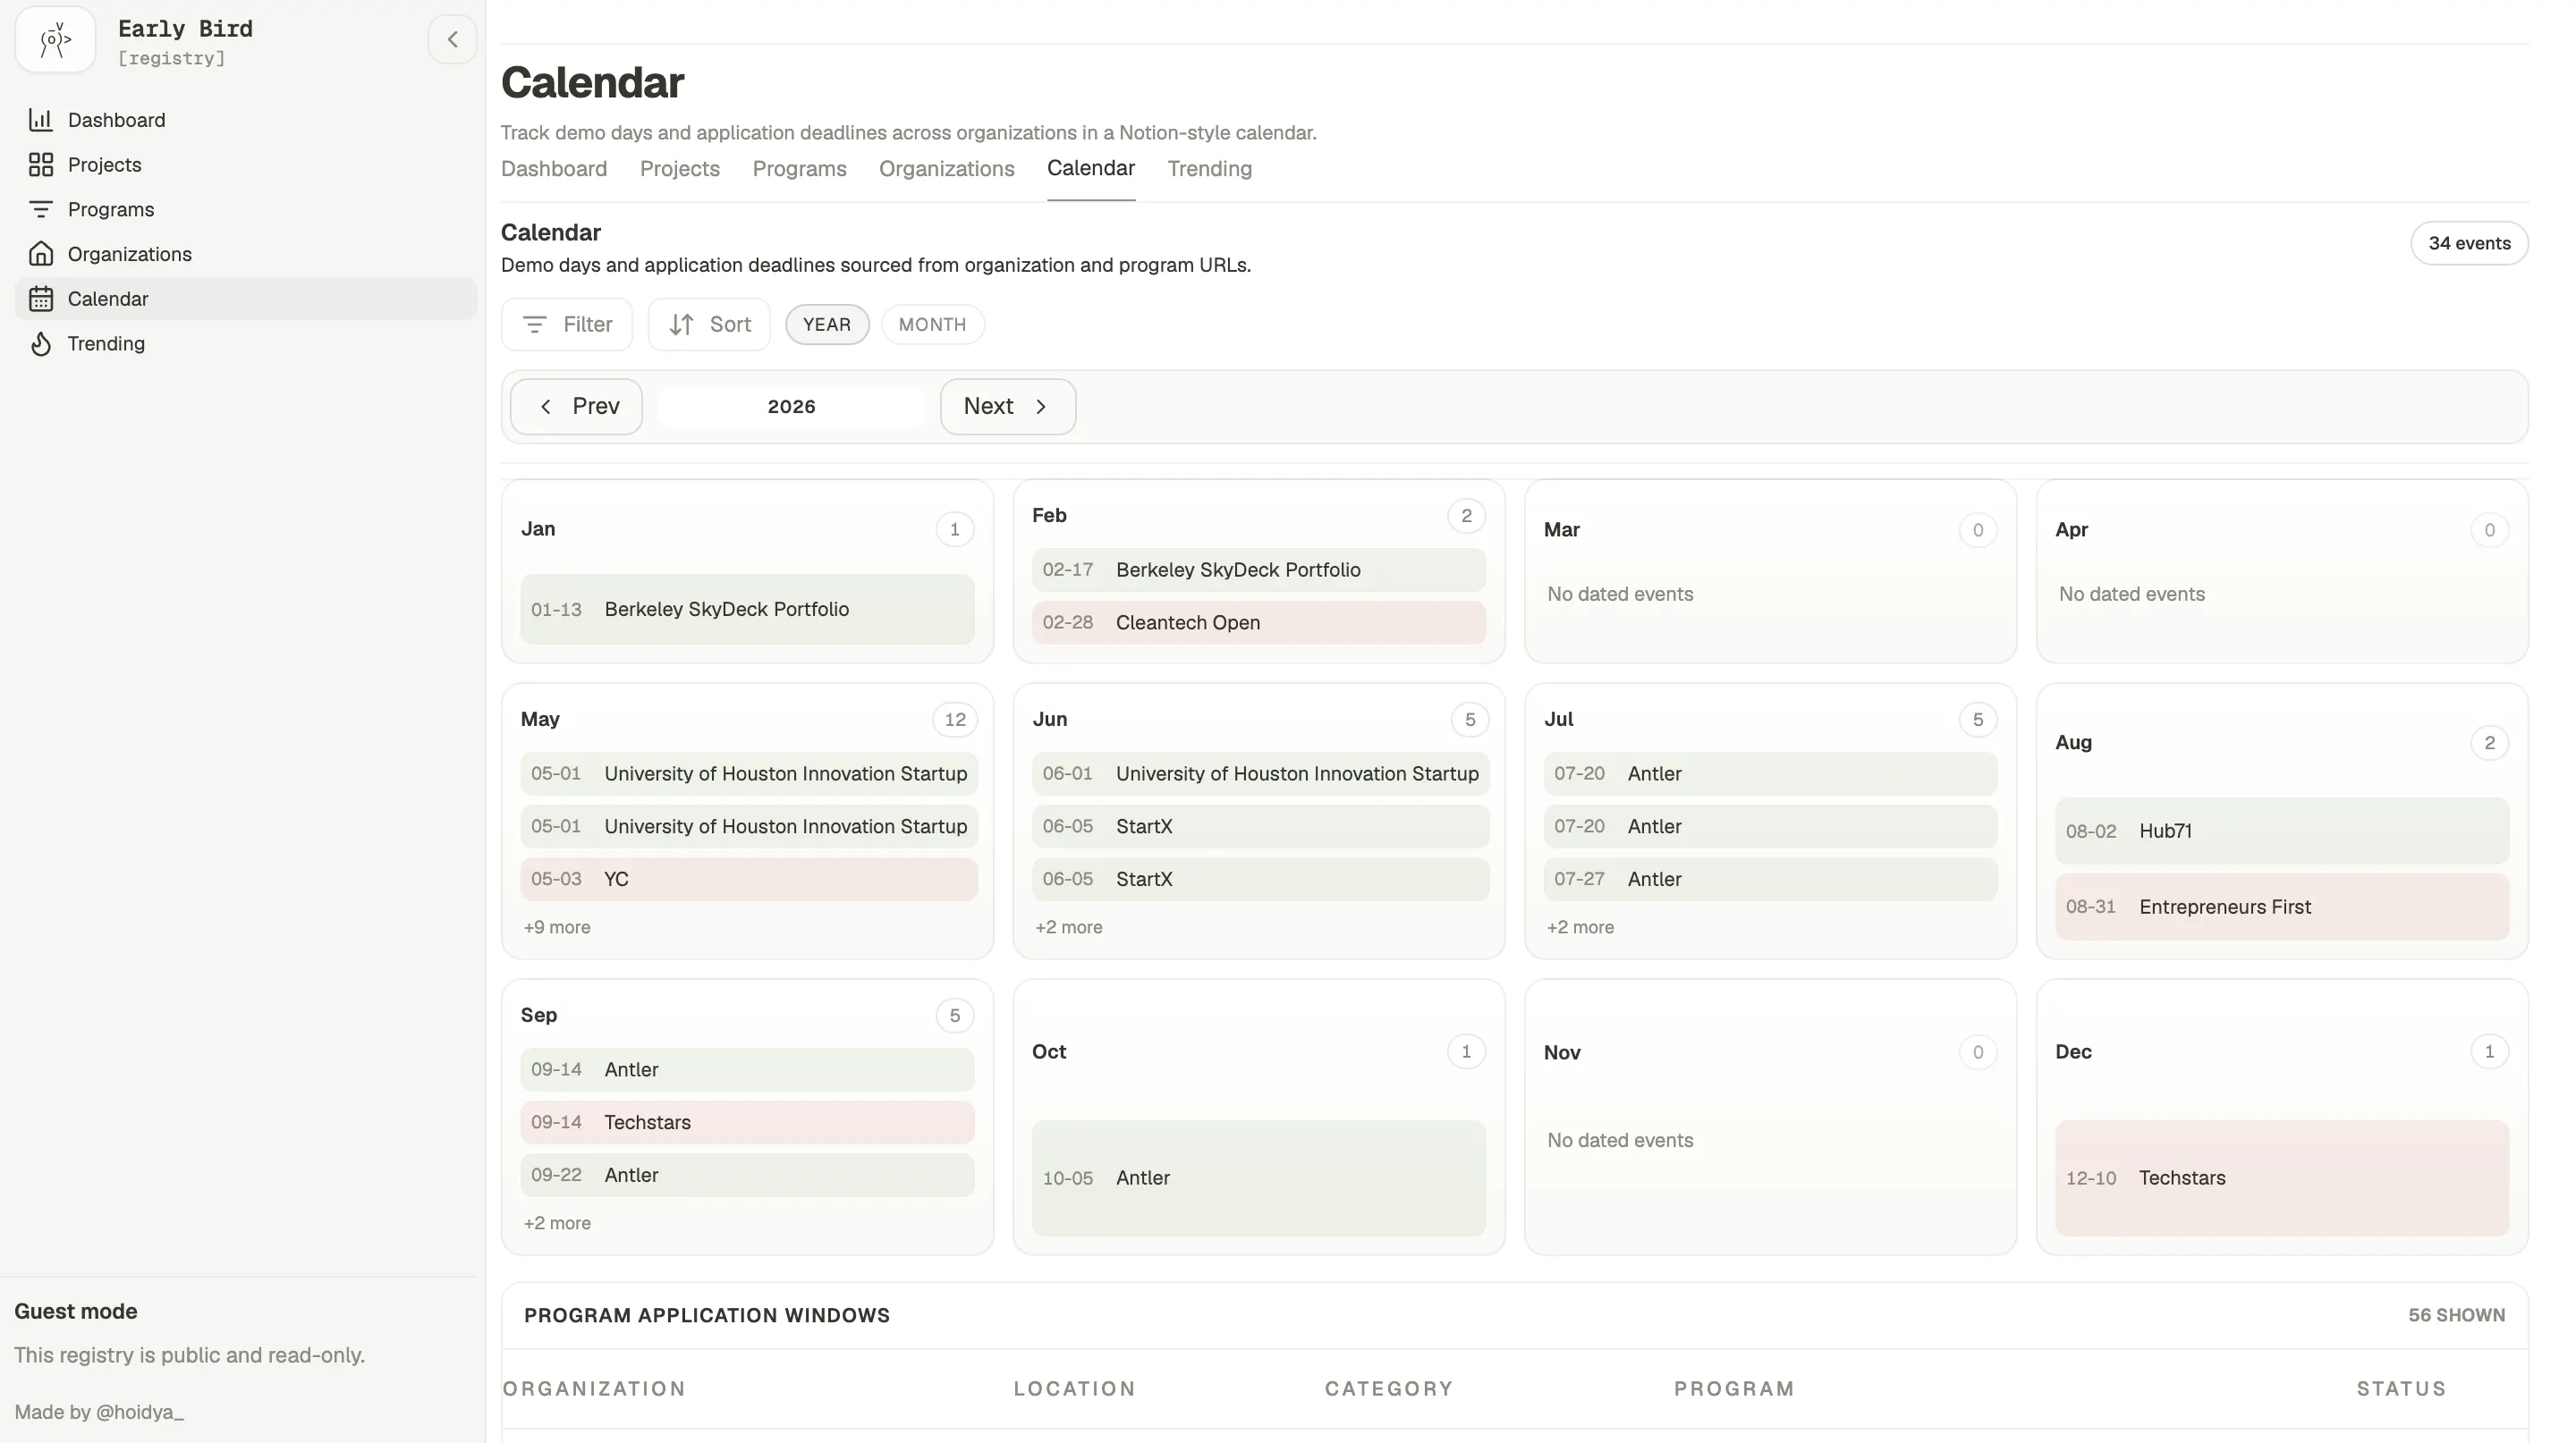Image resolution: width=2576 pixels, height=1443 pixels.
Task: Click the Trending flame icon in sidebar
Action: pos(41,343)
